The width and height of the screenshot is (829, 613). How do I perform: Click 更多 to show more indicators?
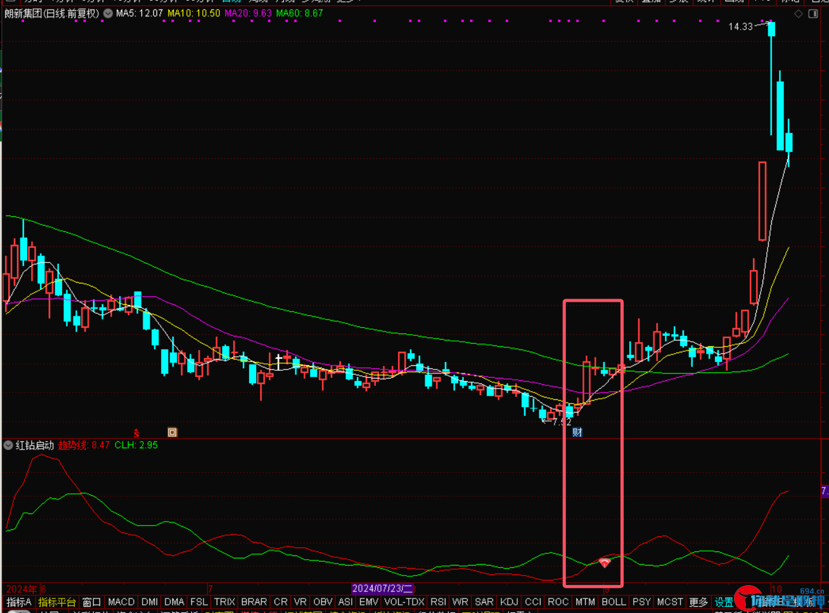click(x=698, y=602)
